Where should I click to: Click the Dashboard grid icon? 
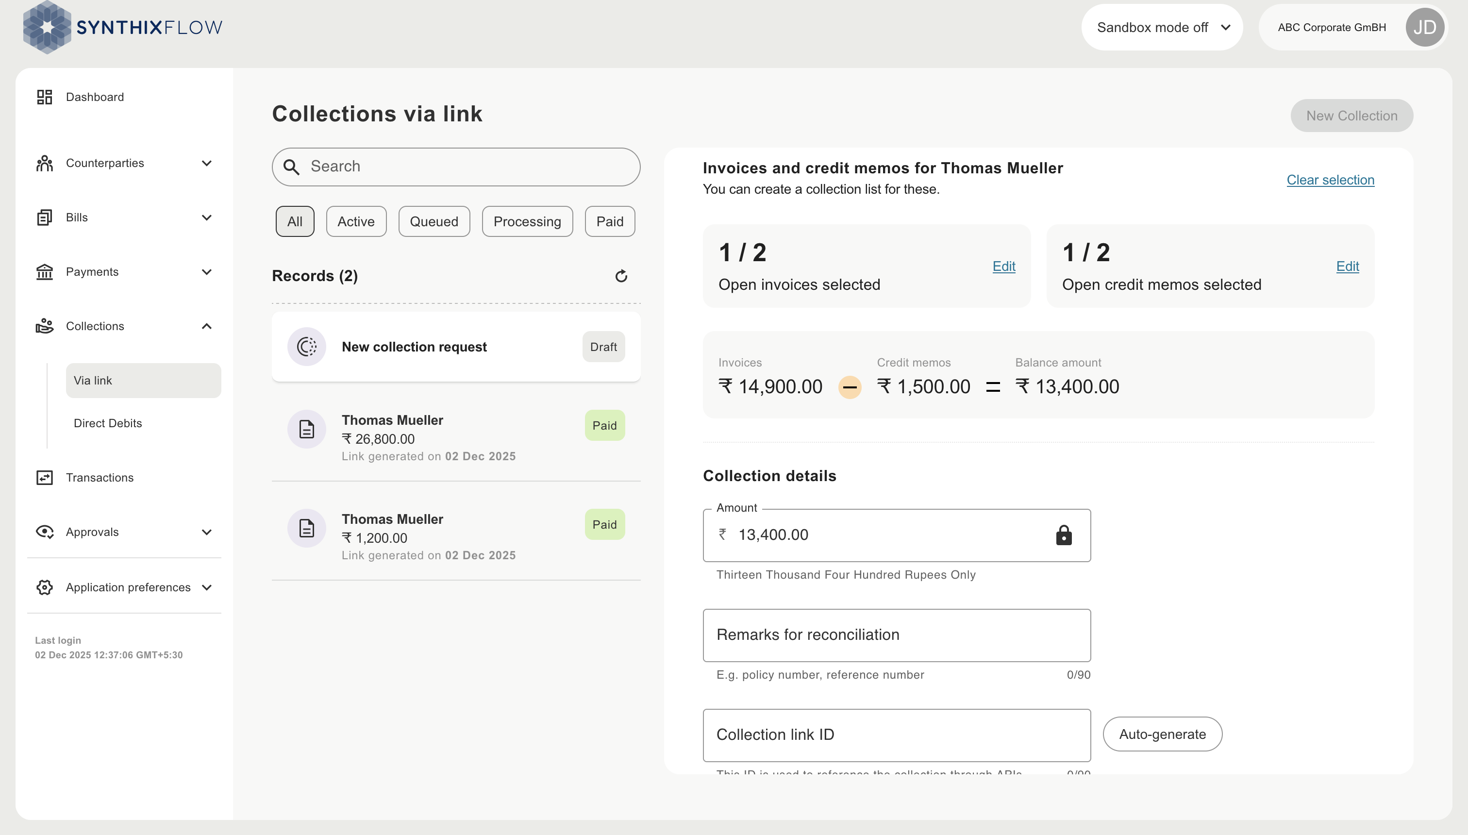[x=44, y=97]
